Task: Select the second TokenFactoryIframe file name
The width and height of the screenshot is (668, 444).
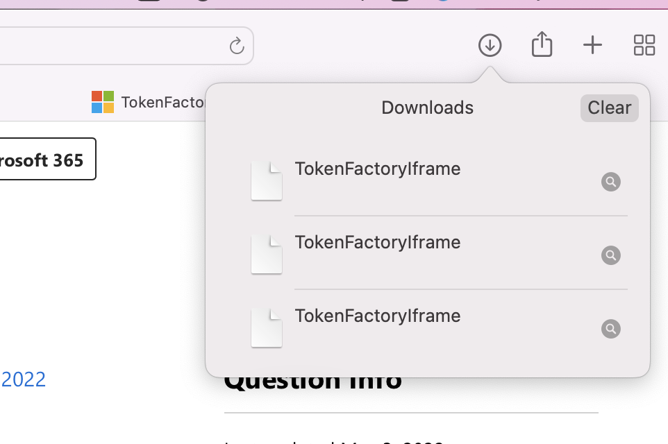Action: click(x=378, y=242)
